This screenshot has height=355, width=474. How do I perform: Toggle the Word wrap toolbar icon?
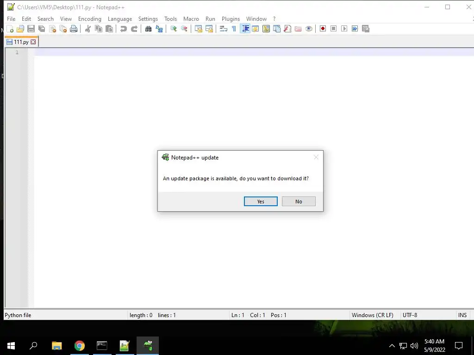click(224, 29)
